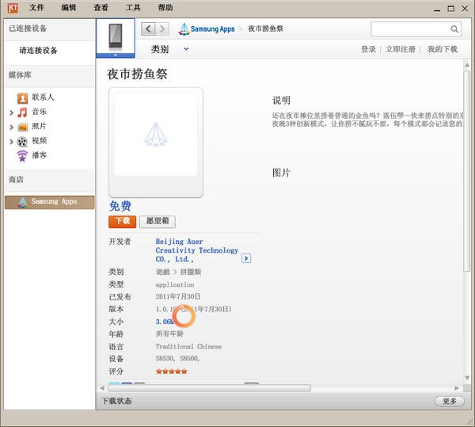Click the 更多 more button
Screen dimensions: 475x427
pos(450,401)
